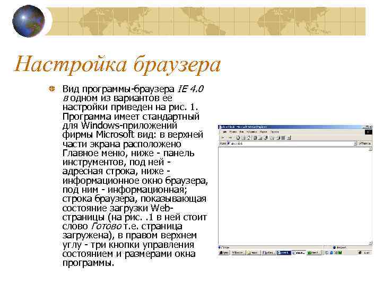Viewport: 382px width, 286px height.
Task: Open the Favorites toolbar icon
Action: (x=260, y=138)
